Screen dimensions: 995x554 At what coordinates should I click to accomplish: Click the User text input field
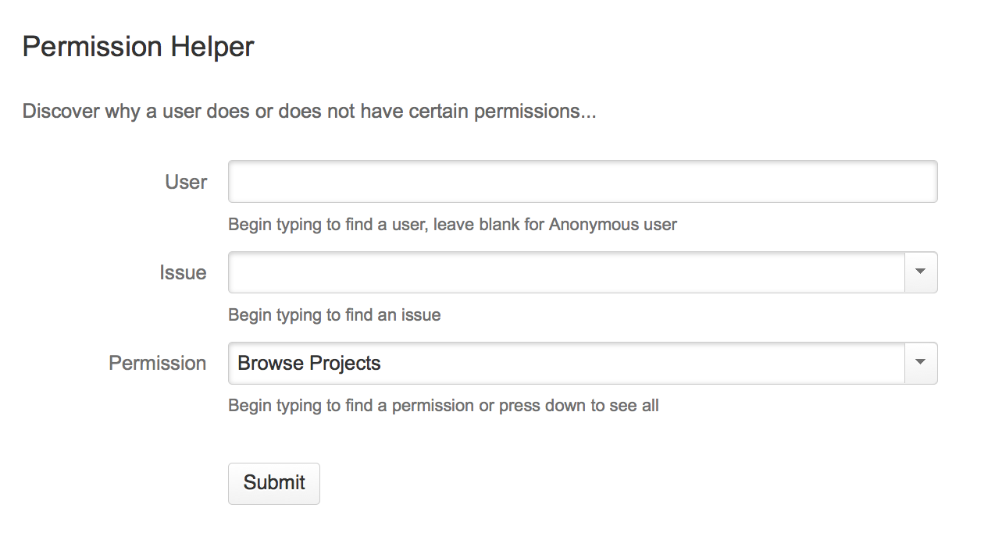click(x=582, y=182)
